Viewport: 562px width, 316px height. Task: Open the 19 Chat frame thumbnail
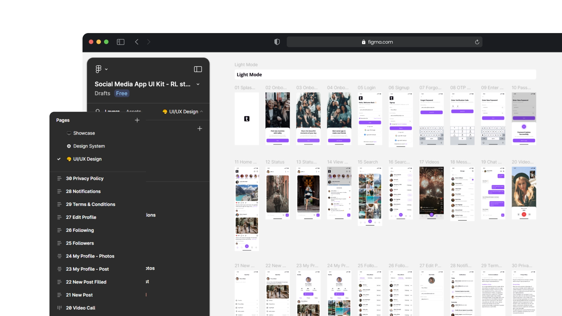click(x=493, y=193)
